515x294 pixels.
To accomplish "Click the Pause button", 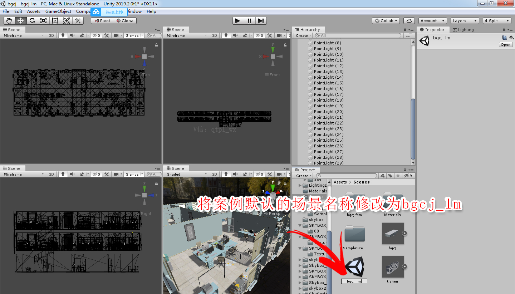I will click(x=249, y=21).
